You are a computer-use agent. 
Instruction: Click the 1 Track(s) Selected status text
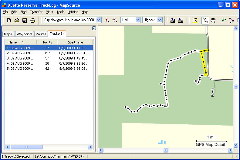tap(15, 156)
